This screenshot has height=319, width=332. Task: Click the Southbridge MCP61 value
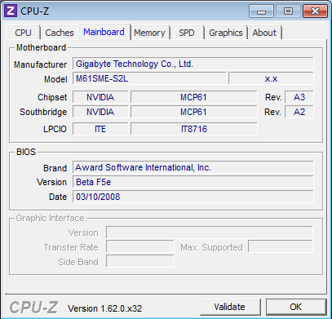click(x=193, y=112)
